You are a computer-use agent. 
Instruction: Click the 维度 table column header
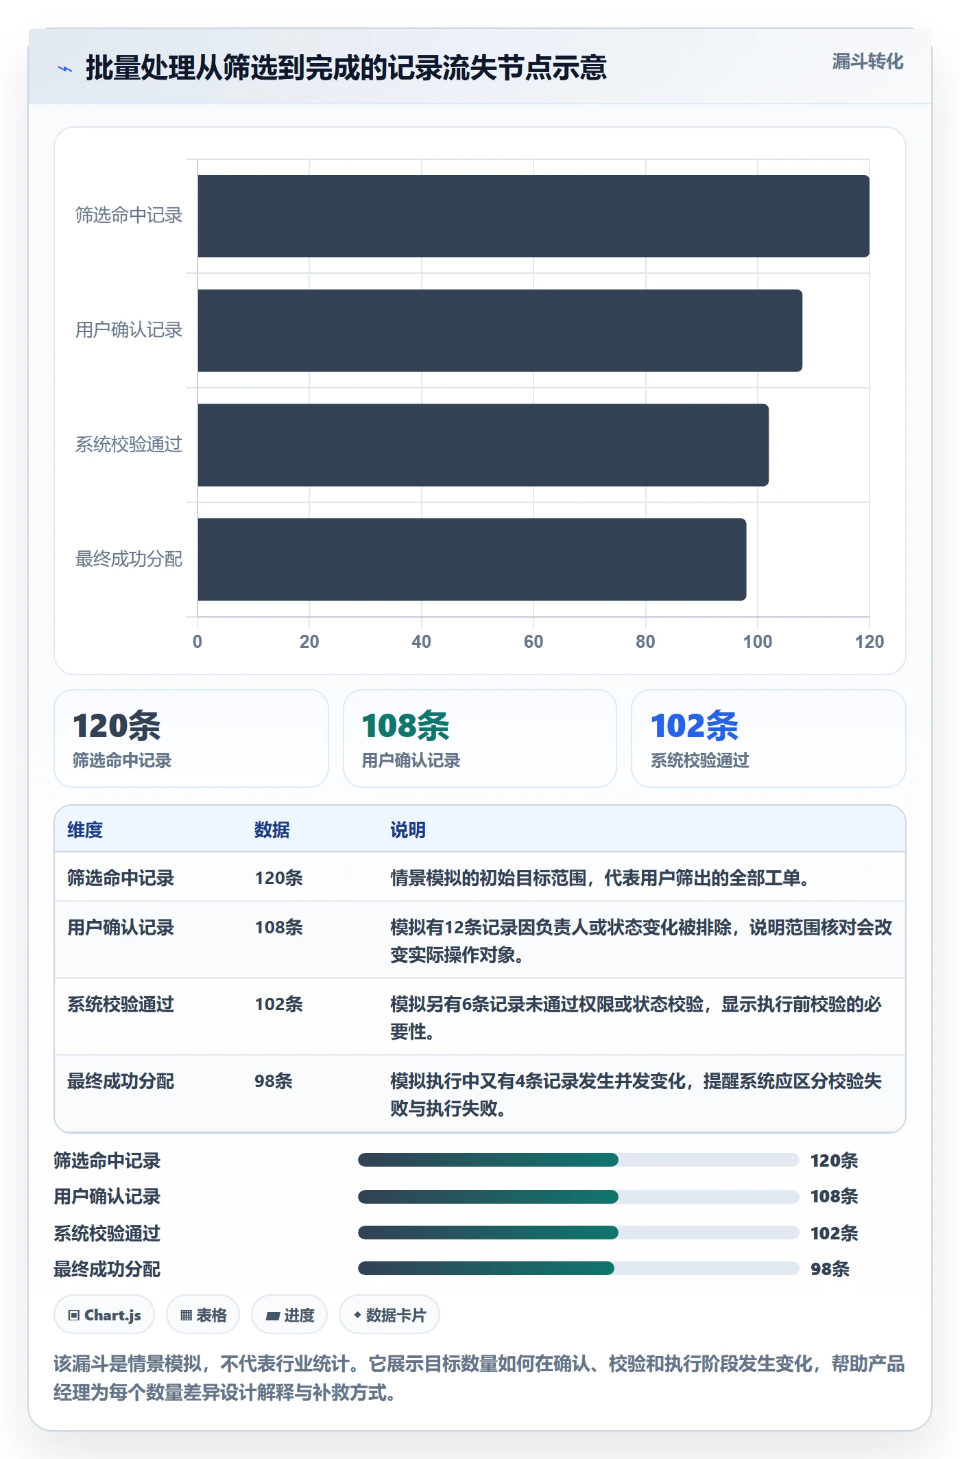point(85,830)
